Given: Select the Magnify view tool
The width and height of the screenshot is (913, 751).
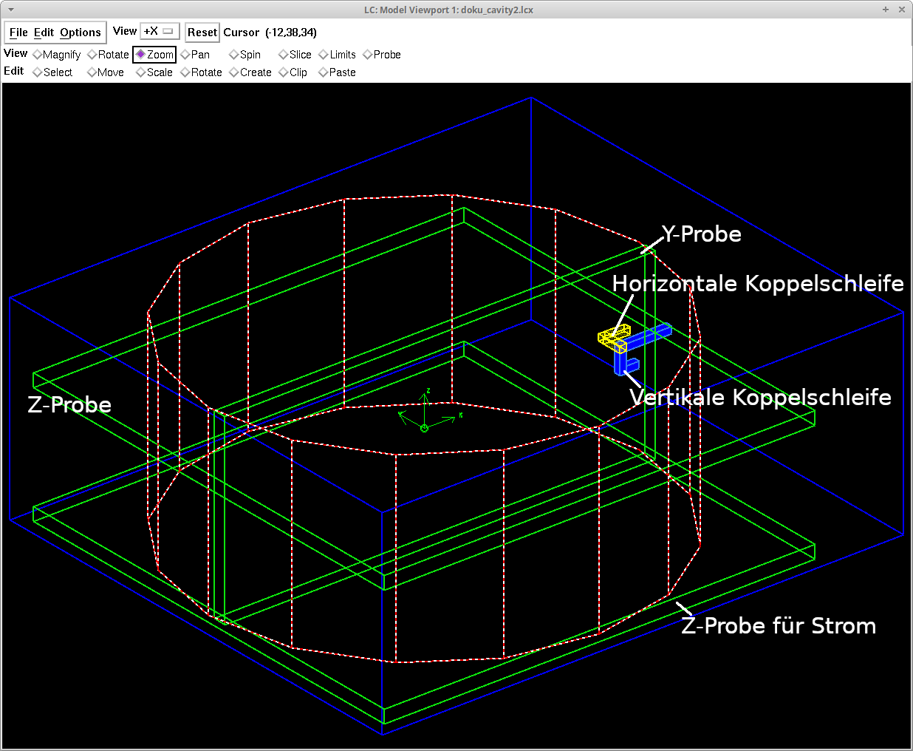Looking at the screenshot, I should pyautogui.click(x=56, y=54).
